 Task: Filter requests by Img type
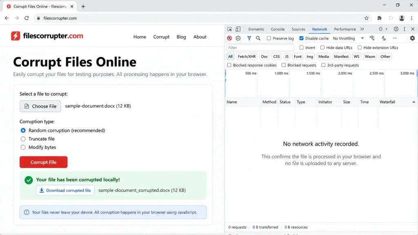click(310, 56)
